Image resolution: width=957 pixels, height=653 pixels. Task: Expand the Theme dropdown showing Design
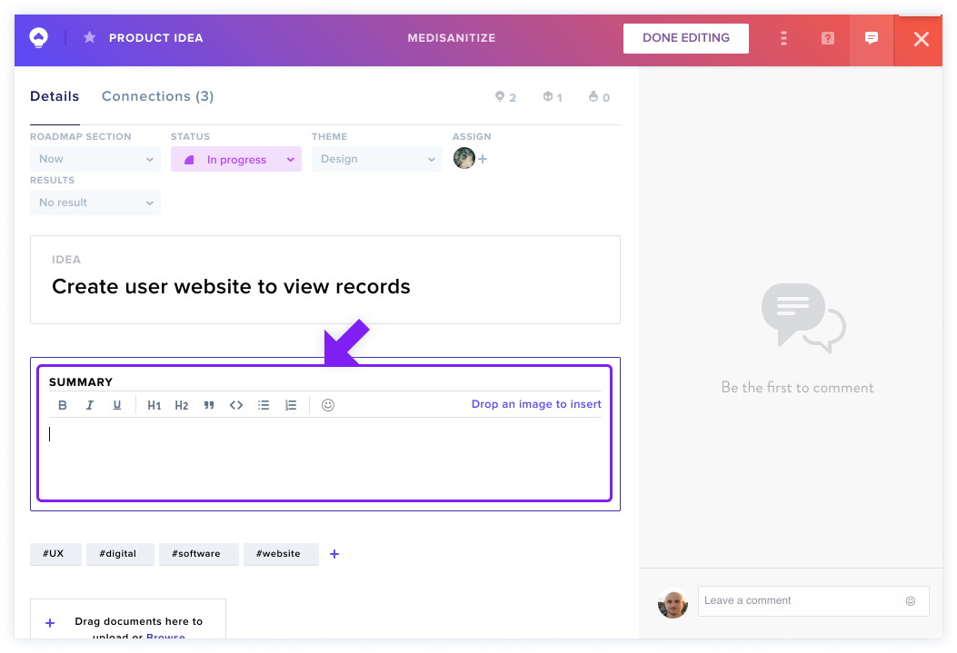coord(376,159)
